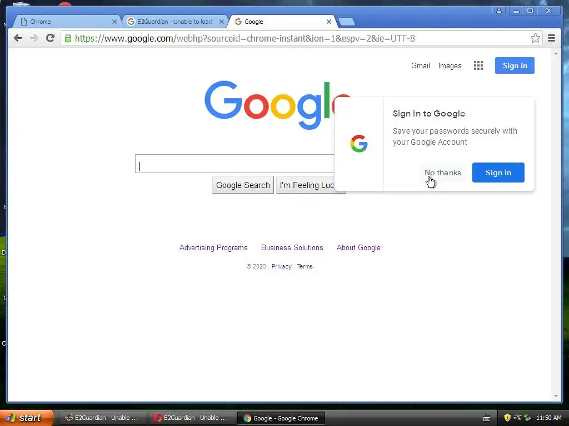Click the forward navigation arrow
The height and width of the screenshot is (426, 569).
click(x=34, y=38)
